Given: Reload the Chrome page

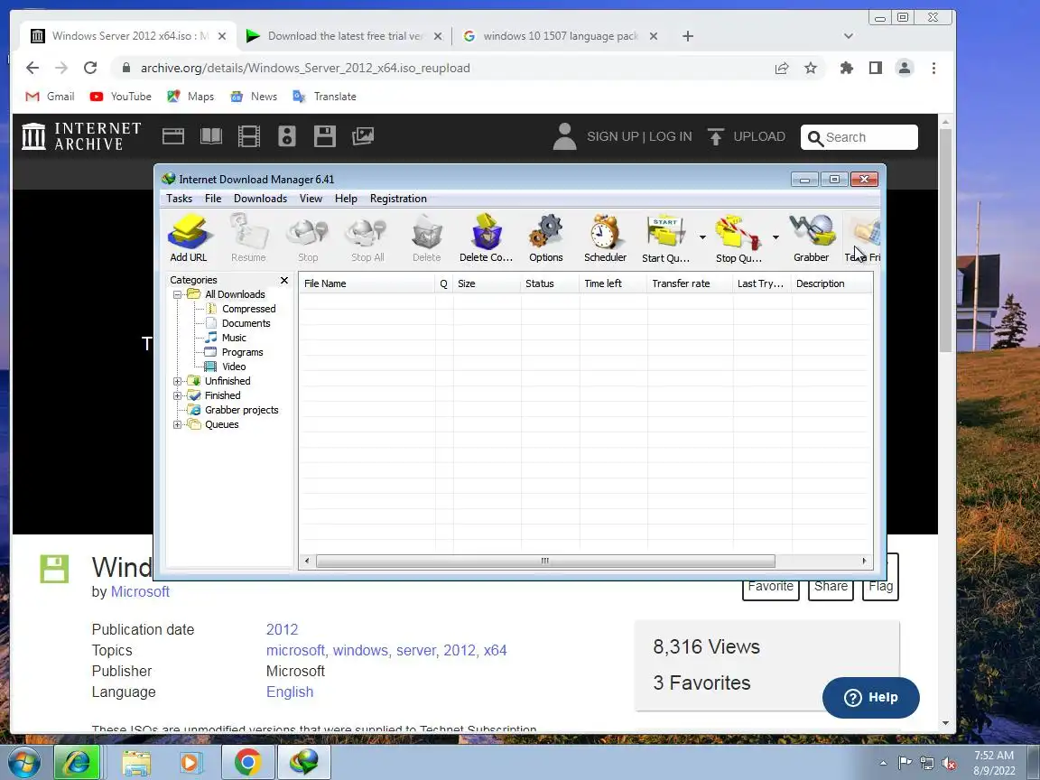Looking at the screenshot, I should click(90, 68).
